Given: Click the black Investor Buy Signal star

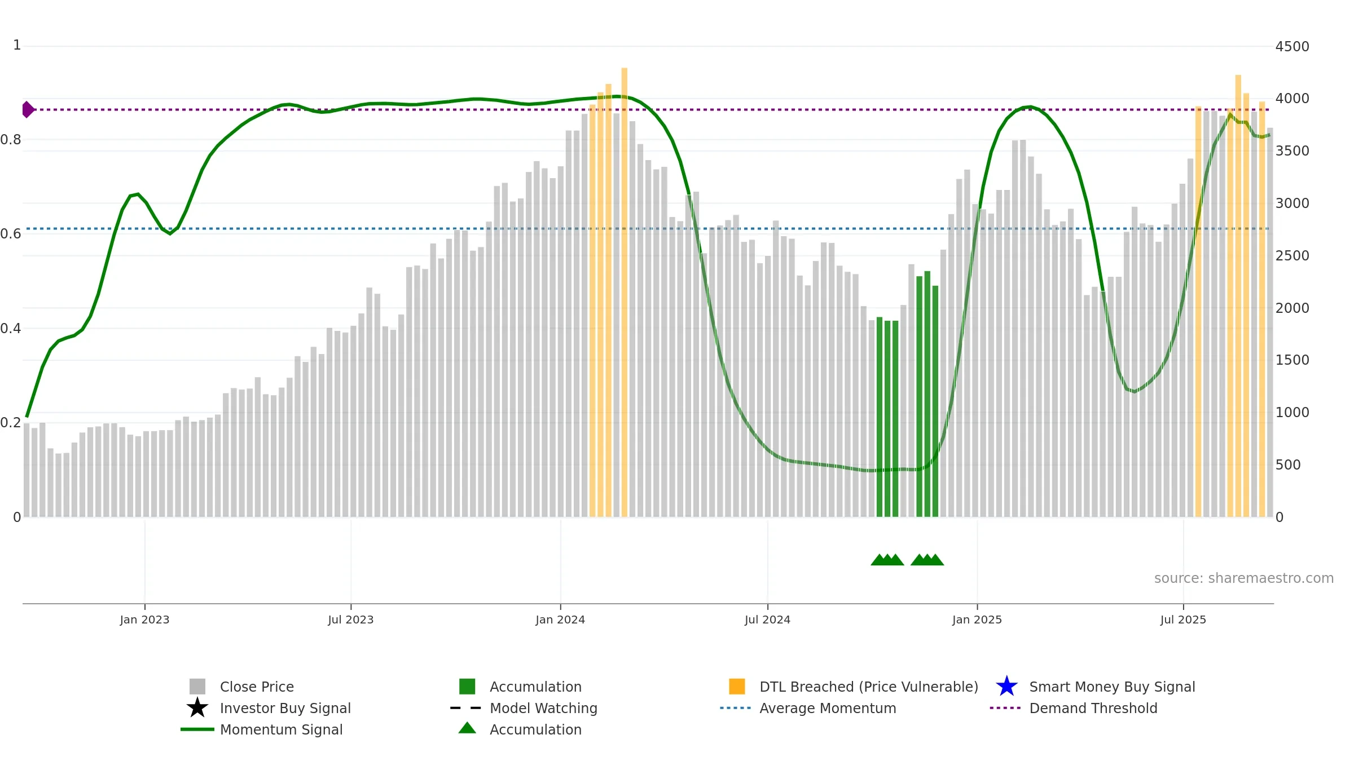Looking at the screenshot, I should pyautogui.click(x=197, y=707).
